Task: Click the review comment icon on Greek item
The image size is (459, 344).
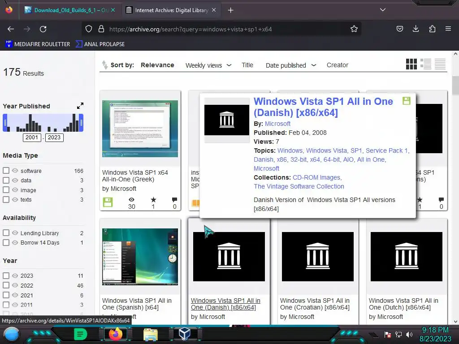Action: pyautogui.click(x=174, y=200)
